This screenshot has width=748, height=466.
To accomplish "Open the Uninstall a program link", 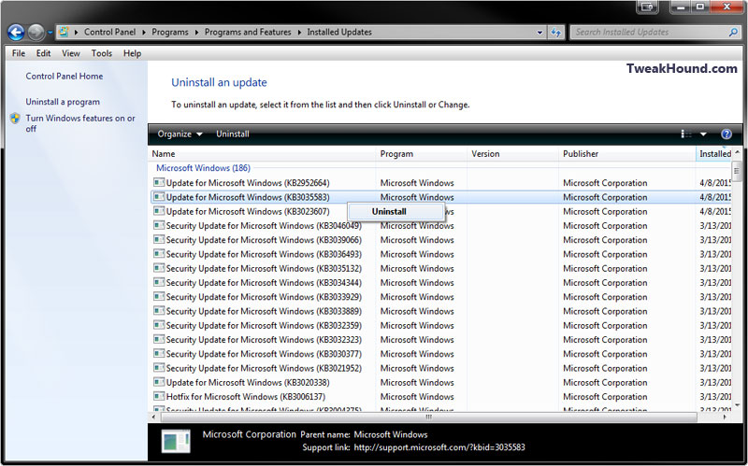I will (63, 102).
